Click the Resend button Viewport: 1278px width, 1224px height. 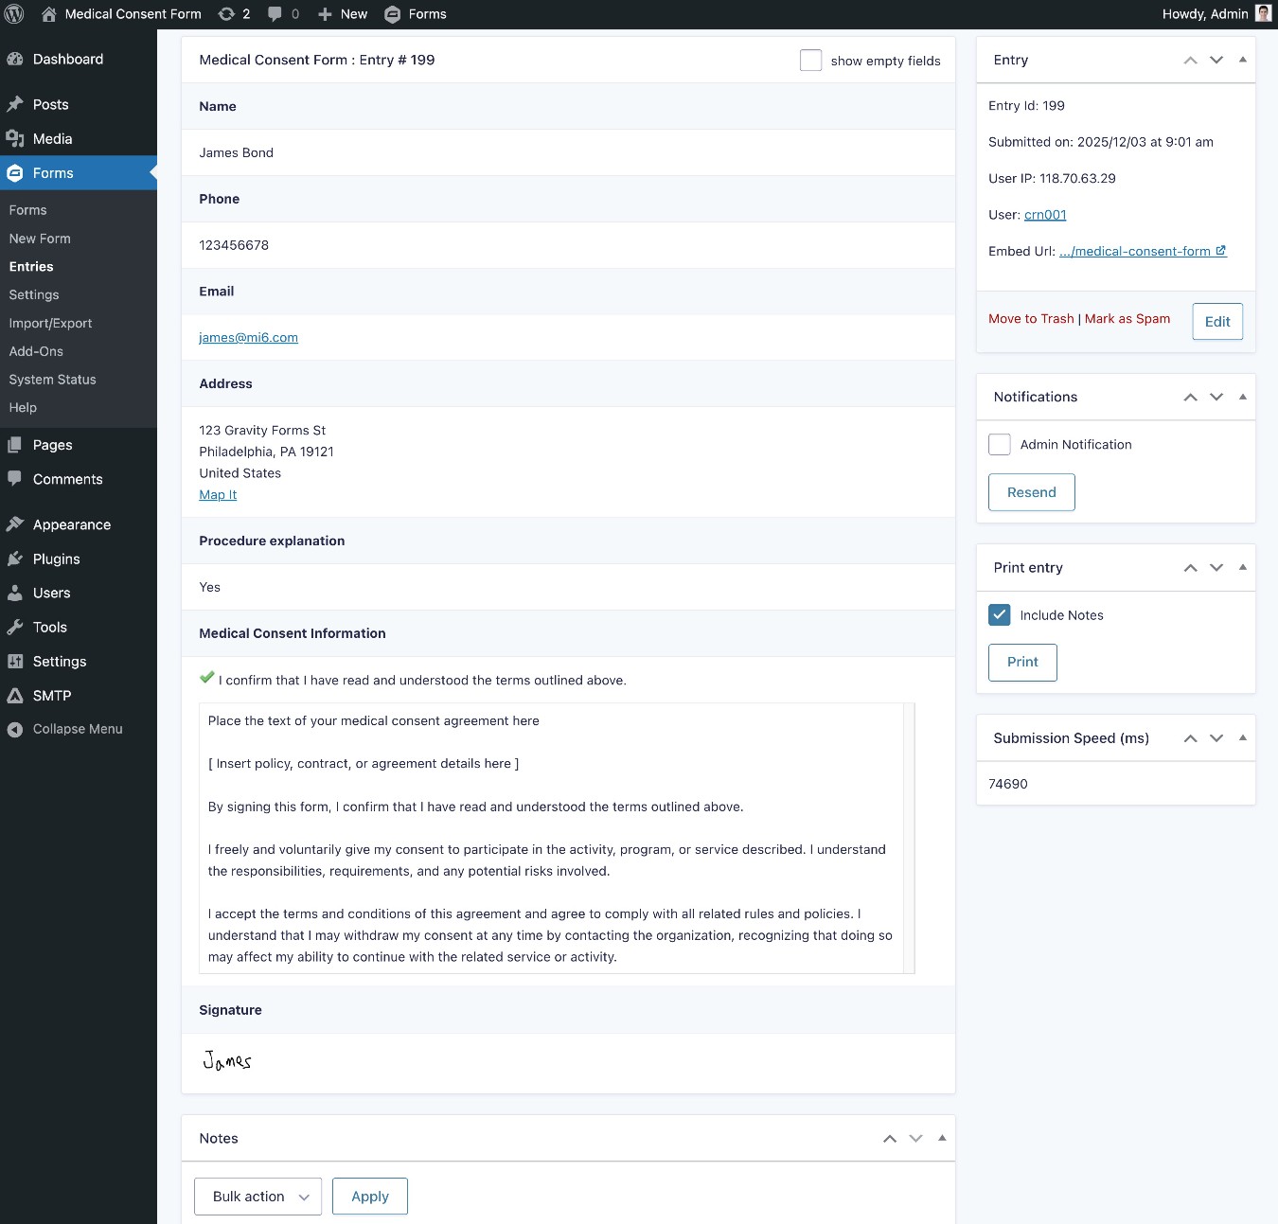(x=1031, y=492)
